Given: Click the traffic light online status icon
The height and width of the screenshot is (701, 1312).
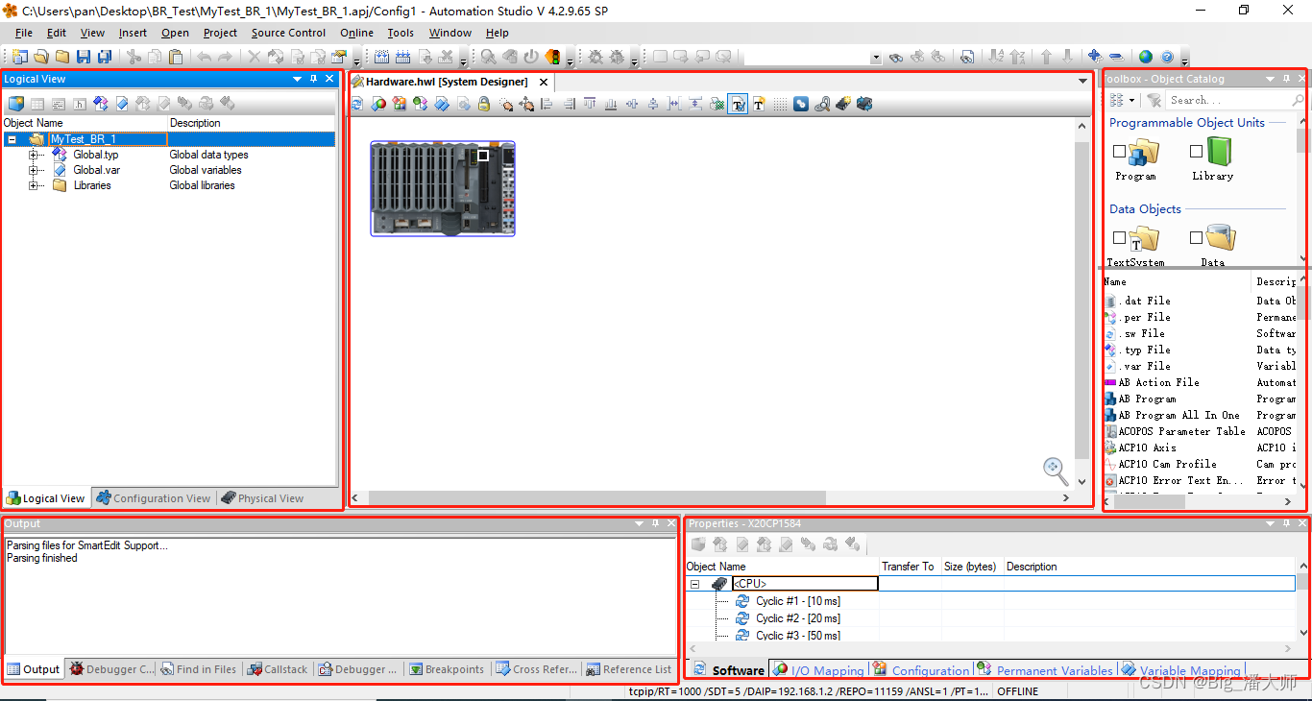Looking at the screenshot, I should click(x=553, y=57).
